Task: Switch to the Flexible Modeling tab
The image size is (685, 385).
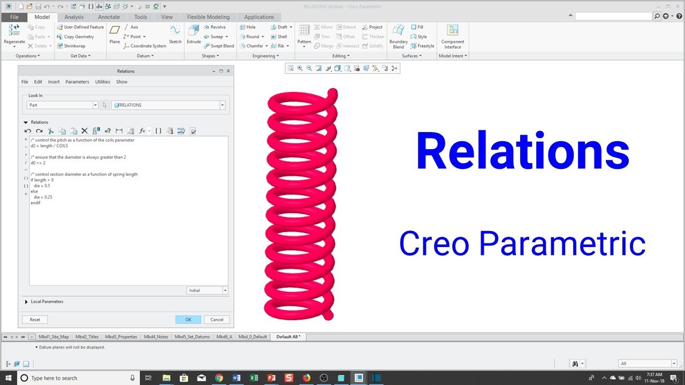Action: [x=208, y=17]
